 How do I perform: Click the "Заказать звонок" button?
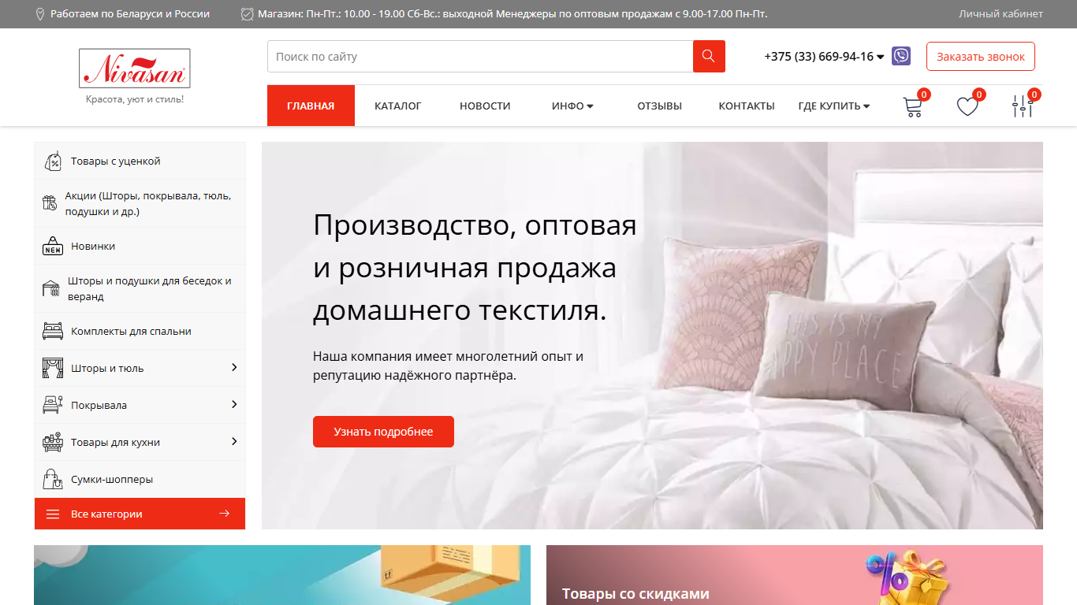coord(981,57)
